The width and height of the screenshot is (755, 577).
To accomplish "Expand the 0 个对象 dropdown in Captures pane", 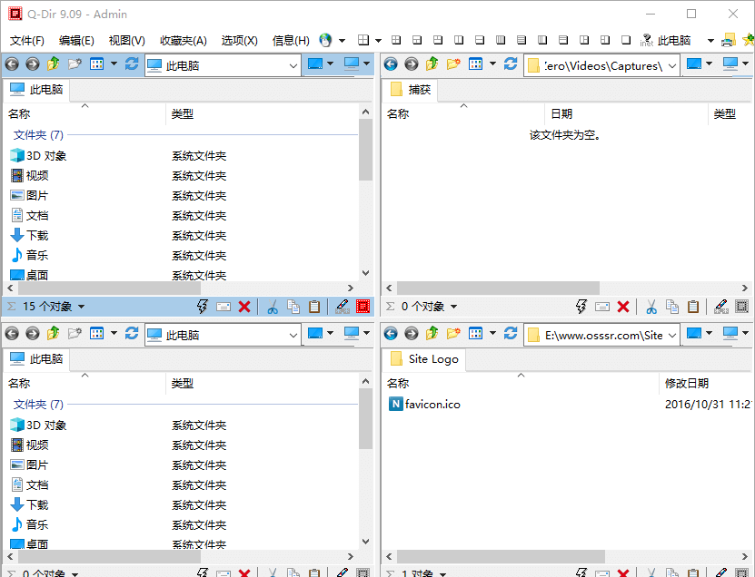I will coord(453,307).
